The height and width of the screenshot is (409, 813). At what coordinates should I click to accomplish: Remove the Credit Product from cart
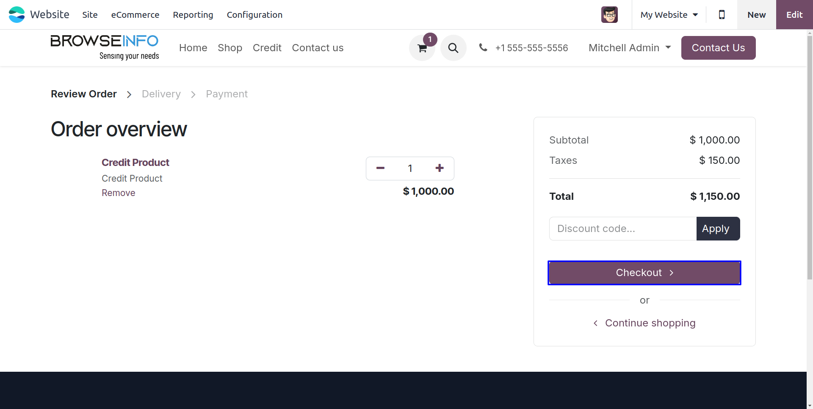pyautogui.click(x=118, y=193)
